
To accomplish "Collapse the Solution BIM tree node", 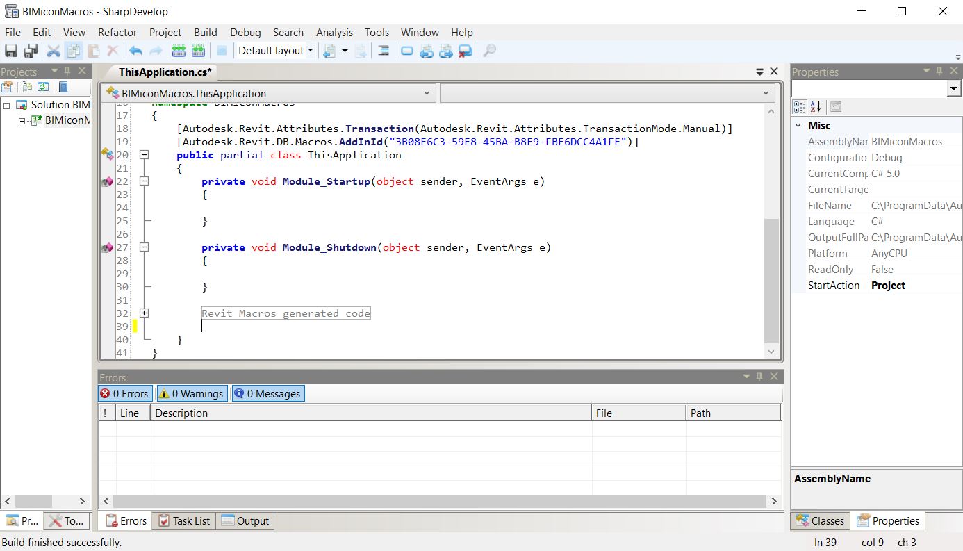I will click(7, 104).
